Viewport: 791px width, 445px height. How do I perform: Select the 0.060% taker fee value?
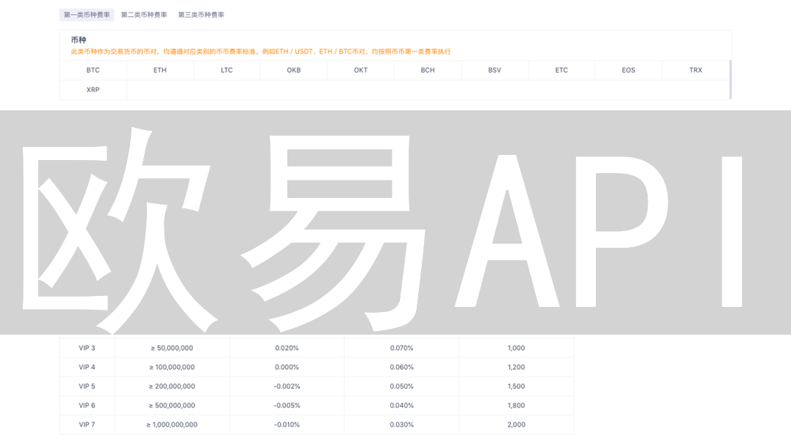pyautogui.click(x=401, y=367)
